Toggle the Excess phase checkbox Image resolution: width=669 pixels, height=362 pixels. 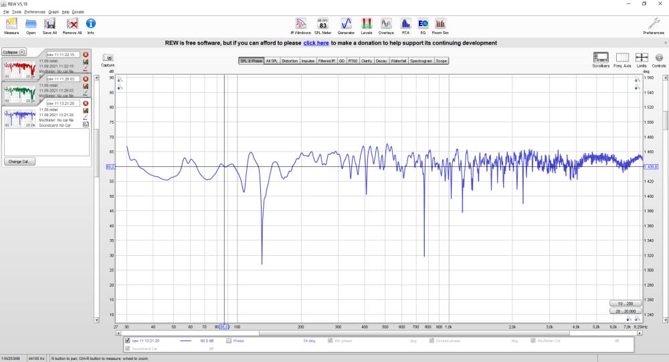[432, 341]
